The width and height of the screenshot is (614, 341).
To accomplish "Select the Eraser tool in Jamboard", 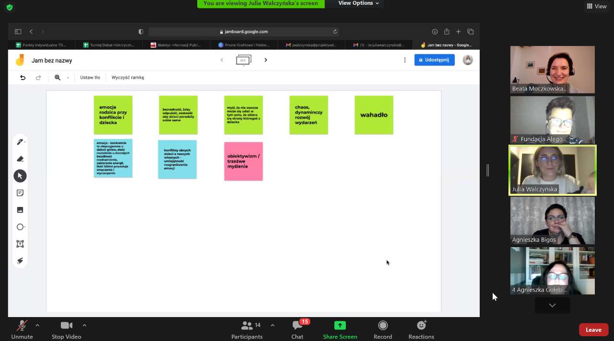I will pos(20,159).
